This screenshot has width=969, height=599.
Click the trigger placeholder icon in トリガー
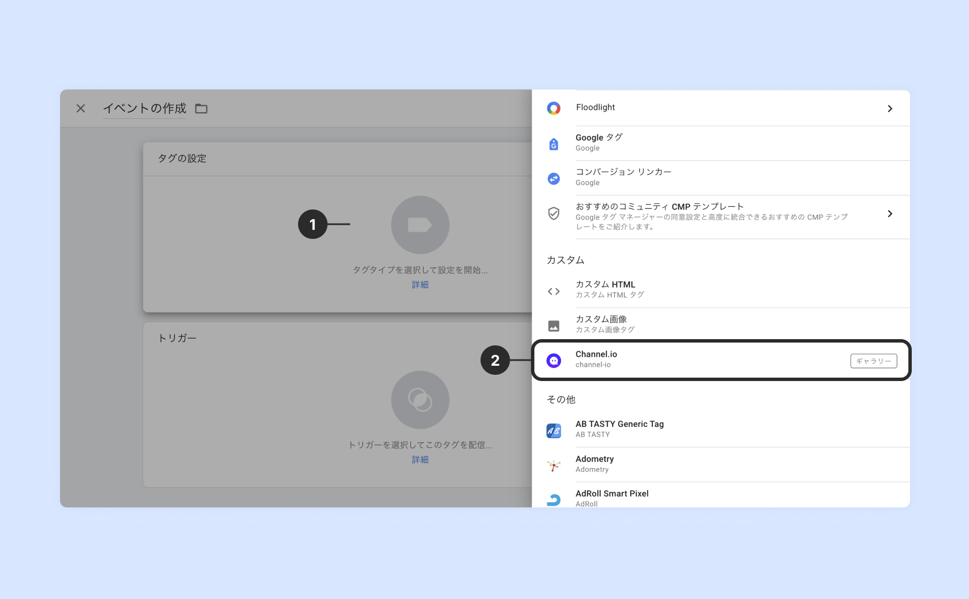click(420, 400)
